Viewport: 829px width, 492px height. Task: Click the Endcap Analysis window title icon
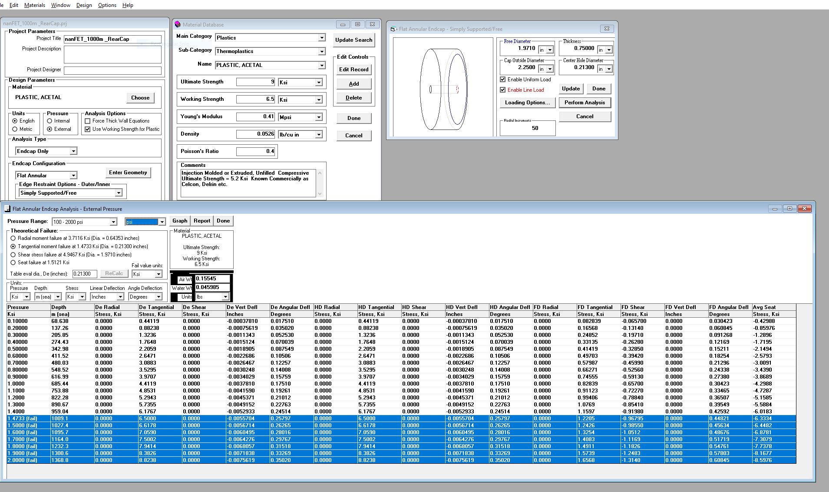tap(7, 209)
